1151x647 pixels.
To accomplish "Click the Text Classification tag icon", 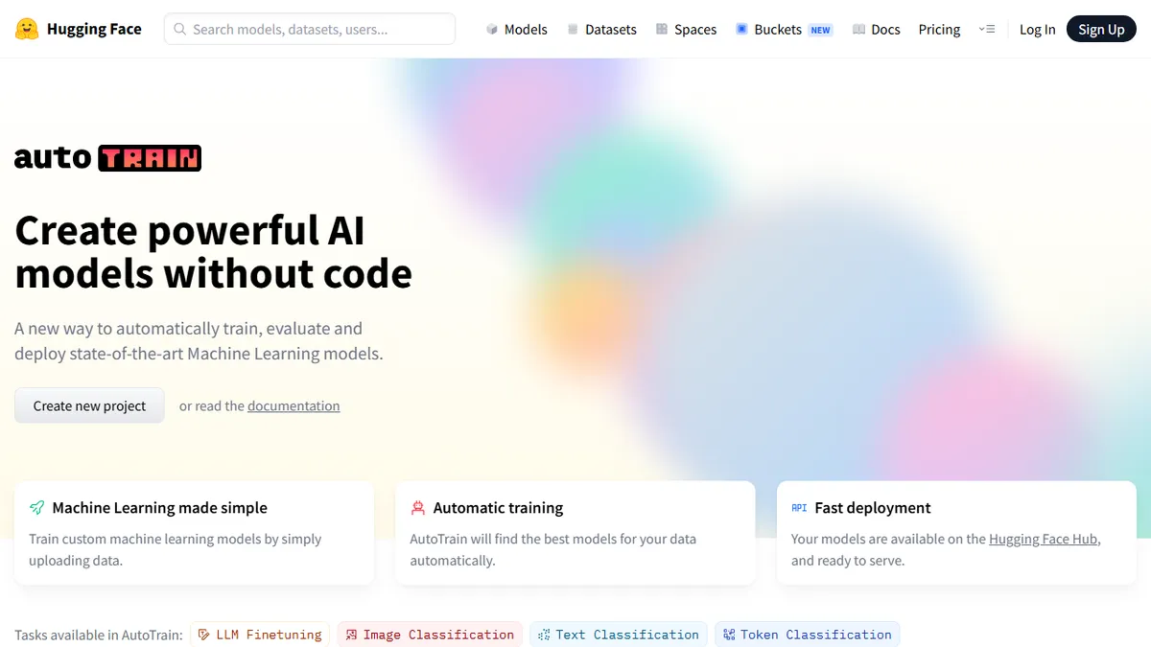I will tap(544, 635).
